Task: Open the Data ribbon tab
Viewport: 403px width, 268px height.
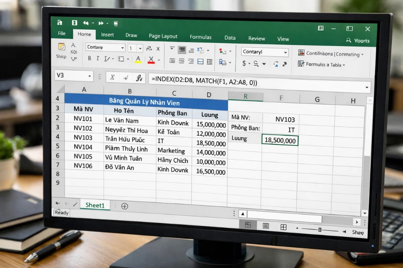Action: [230, 38]
